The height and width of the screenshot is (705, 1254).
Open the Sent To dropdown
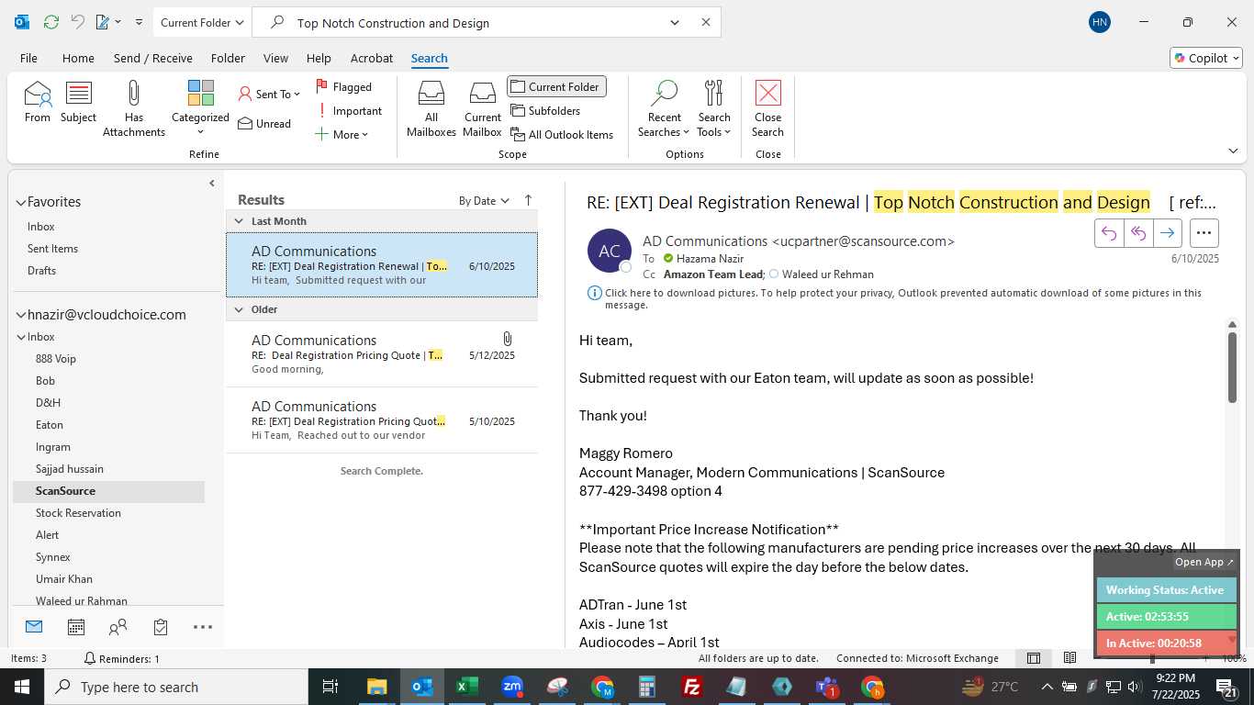269,94
